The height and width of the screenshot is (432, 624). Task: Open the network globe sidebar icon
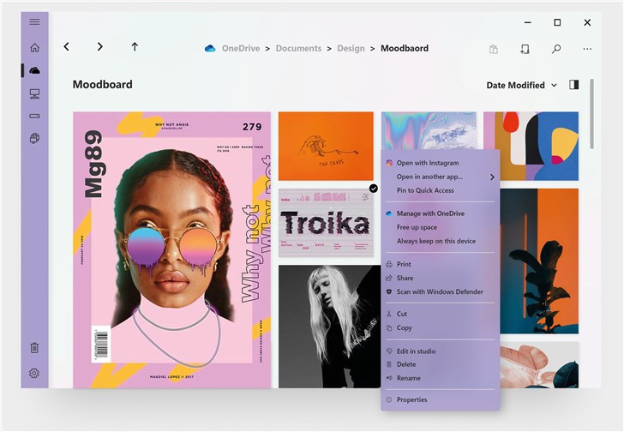point(34,139)
